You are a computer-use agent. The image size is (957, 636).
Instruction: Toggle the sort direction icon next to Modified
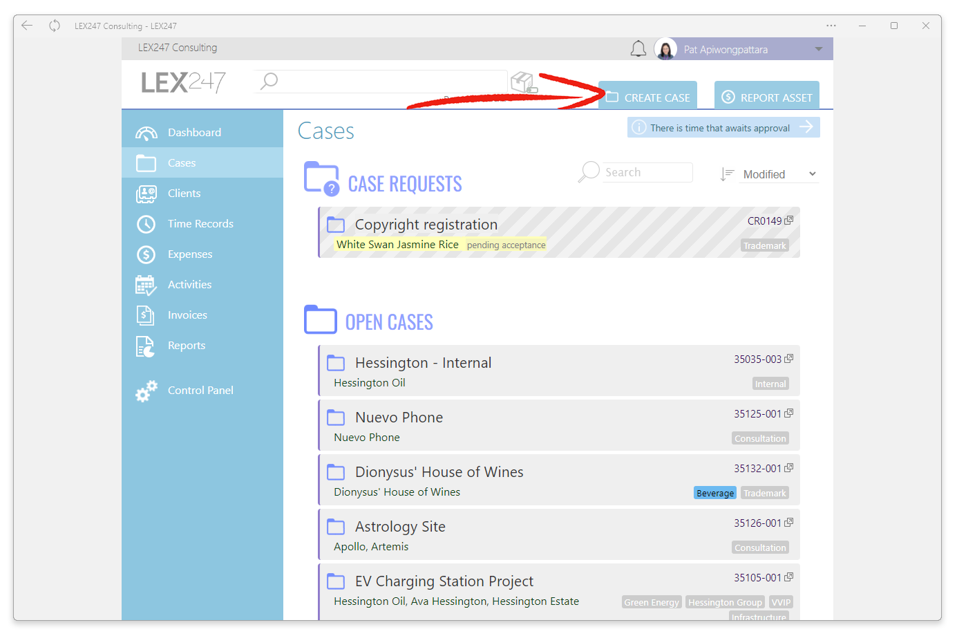click(x=726, y=174)
